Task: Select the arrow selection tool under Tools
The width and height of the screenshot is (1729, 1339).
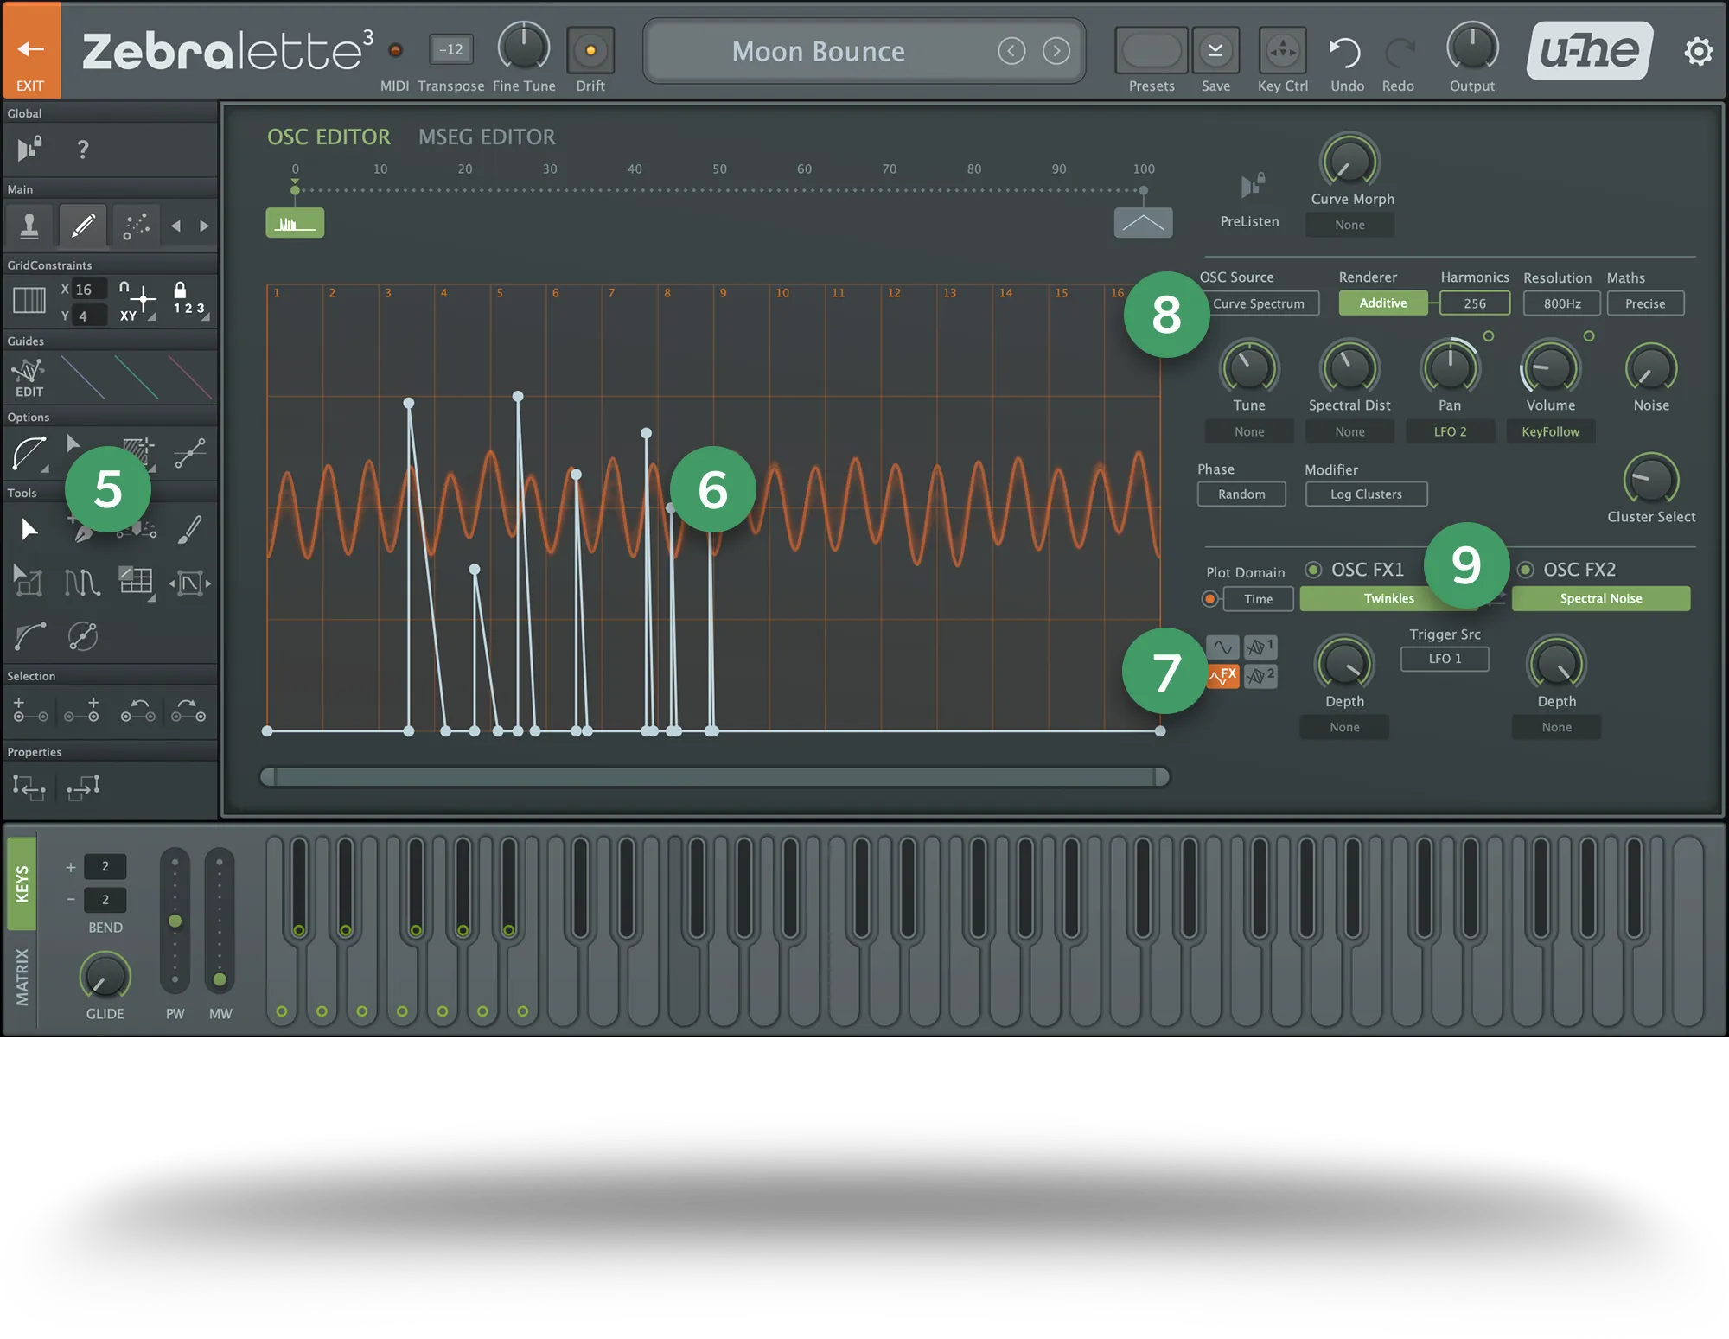Action: pos(29,529)
